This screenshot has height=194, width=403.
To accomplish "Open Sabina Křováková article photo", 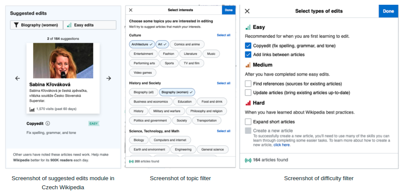I will click(63, 60).
